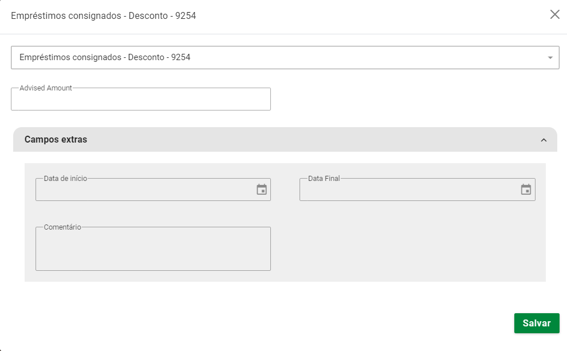
Task: Open the Data de início calendar picker
Action: point(262,190)
